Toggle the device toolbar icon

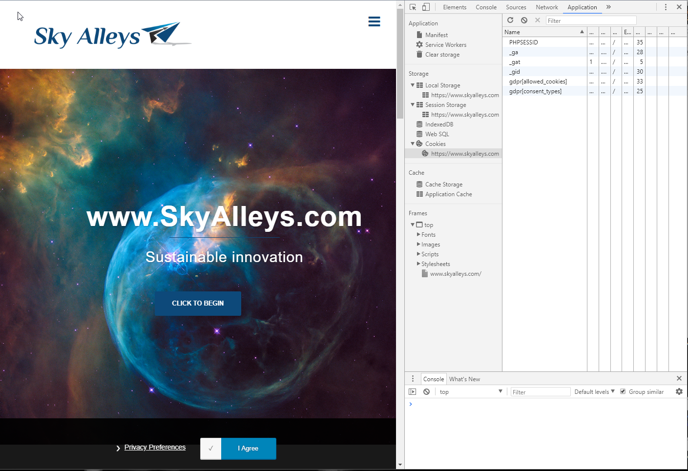point(426,7)
